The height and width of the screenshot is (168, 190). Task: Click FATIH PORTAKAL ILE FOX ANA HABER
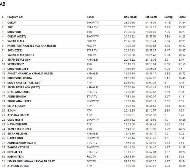pyautogui.click(x=32, y=46)
